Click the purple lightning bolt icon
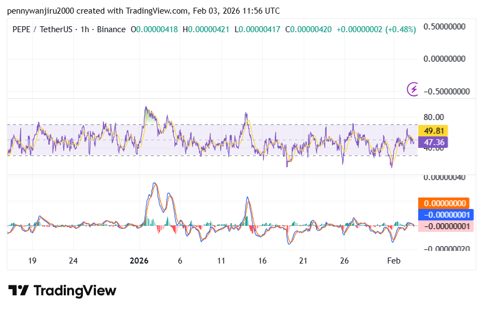Viewport: 483px width, 311px height. pyautogui.click(x=413, y=88)
